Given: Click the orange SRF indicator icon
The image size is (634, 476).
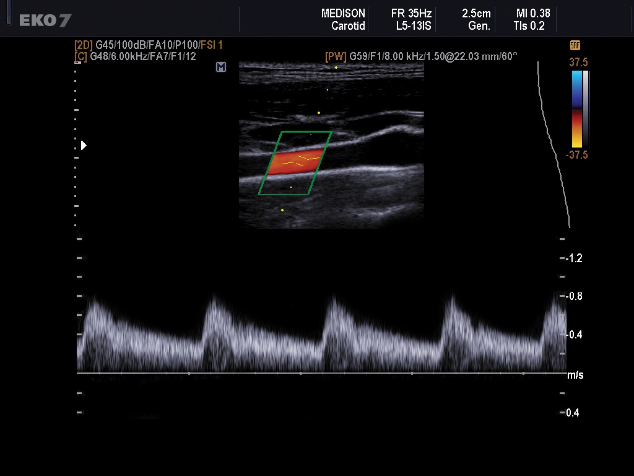Looking at the screenshot, I should click(575, 45).
